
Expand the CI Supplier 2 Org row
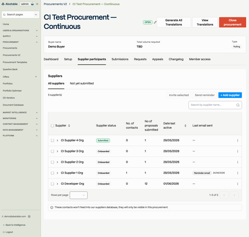(57, 162)
